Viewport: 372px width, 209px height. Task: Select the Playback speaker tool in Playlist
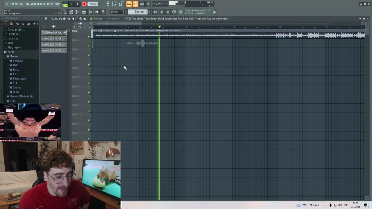(x=85, y=19)
